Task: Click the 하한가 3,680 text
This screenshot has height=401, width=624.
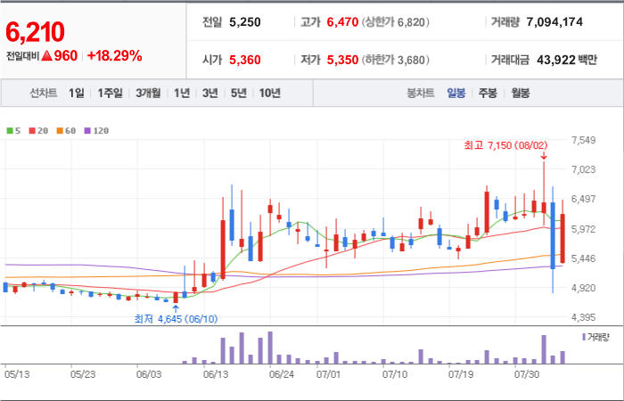Action: (396, 60)
